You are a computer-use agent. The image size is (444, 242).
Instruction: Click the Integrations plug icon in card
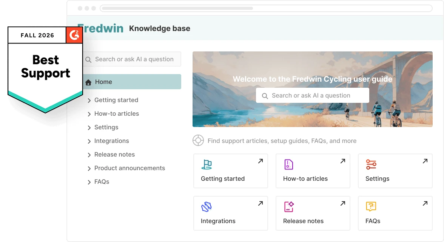click(207, 207)
